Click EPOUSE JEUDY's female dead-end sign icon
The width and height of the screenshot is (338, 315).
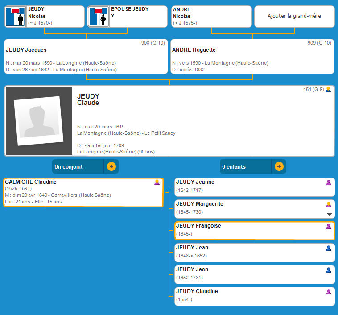pyautogui.click(x=99, y=17)
